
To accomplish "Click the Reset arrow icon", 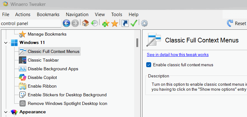I will (x=230, y=24).
